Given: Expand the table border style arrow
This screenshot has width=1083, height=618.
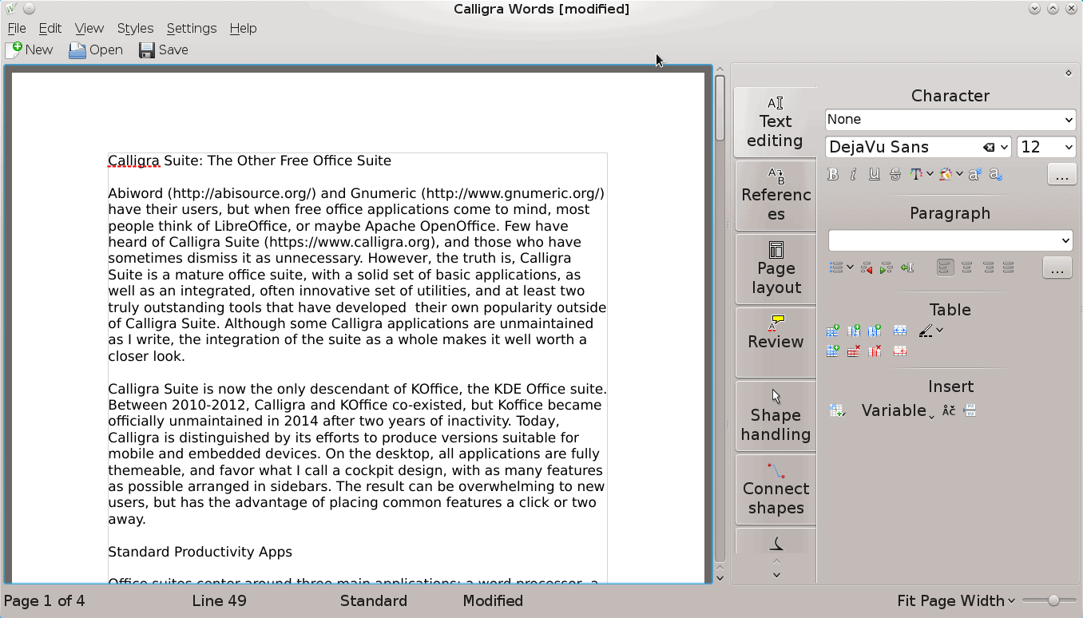Looking at the screenshot, I should (940, 331).
